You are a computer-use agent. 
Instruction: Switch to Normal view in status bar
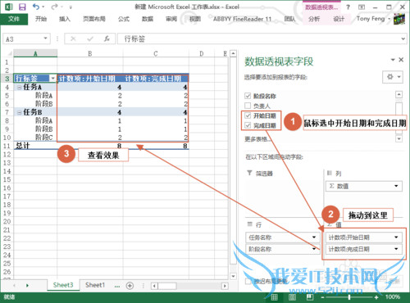pos(274,297)
